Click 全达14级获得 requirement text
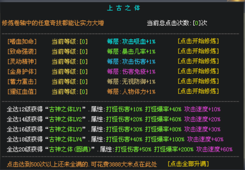 pyautogui.click(x=25, y=119)
